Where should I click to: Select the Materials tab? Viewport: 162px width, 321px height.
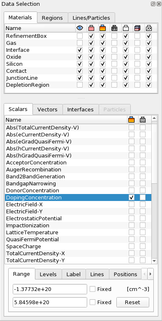click(20, 17)
